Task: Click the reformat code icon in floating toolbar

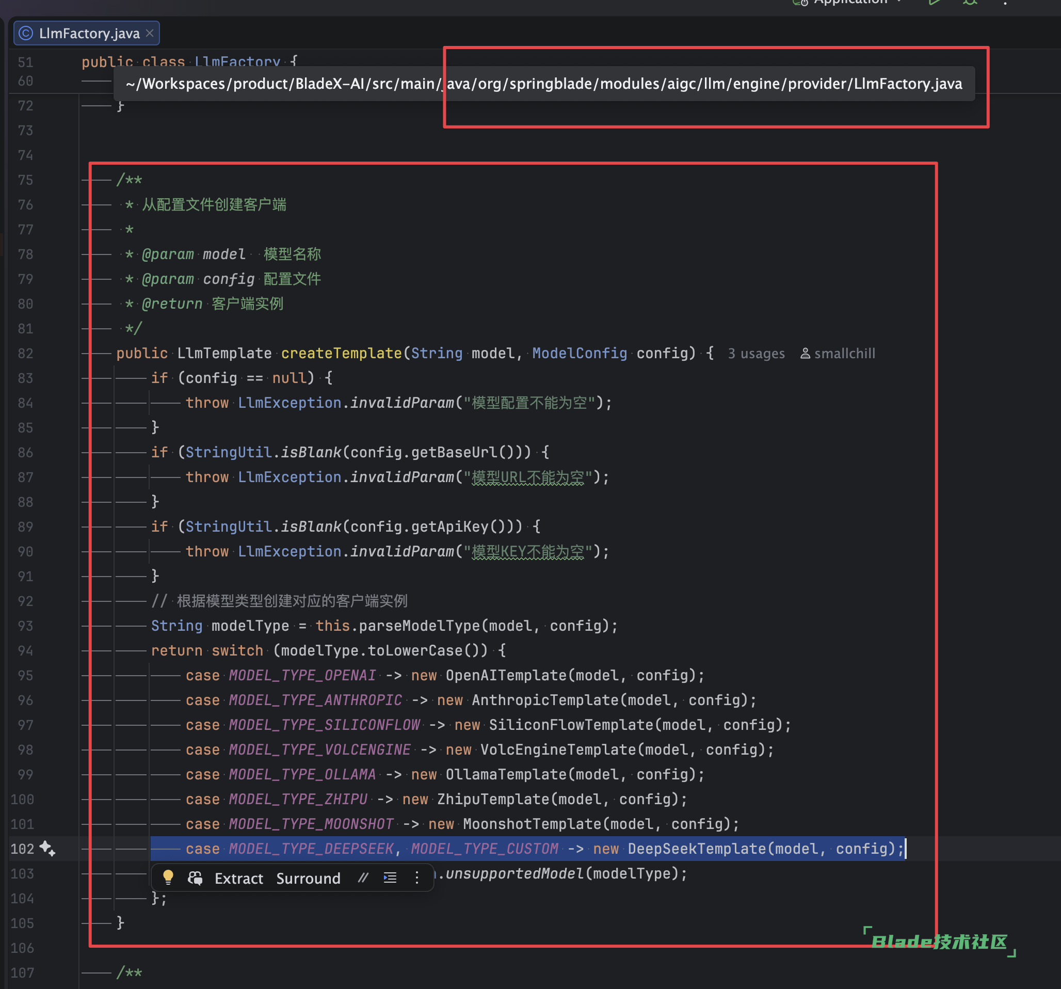Action: tap(390, 878)
